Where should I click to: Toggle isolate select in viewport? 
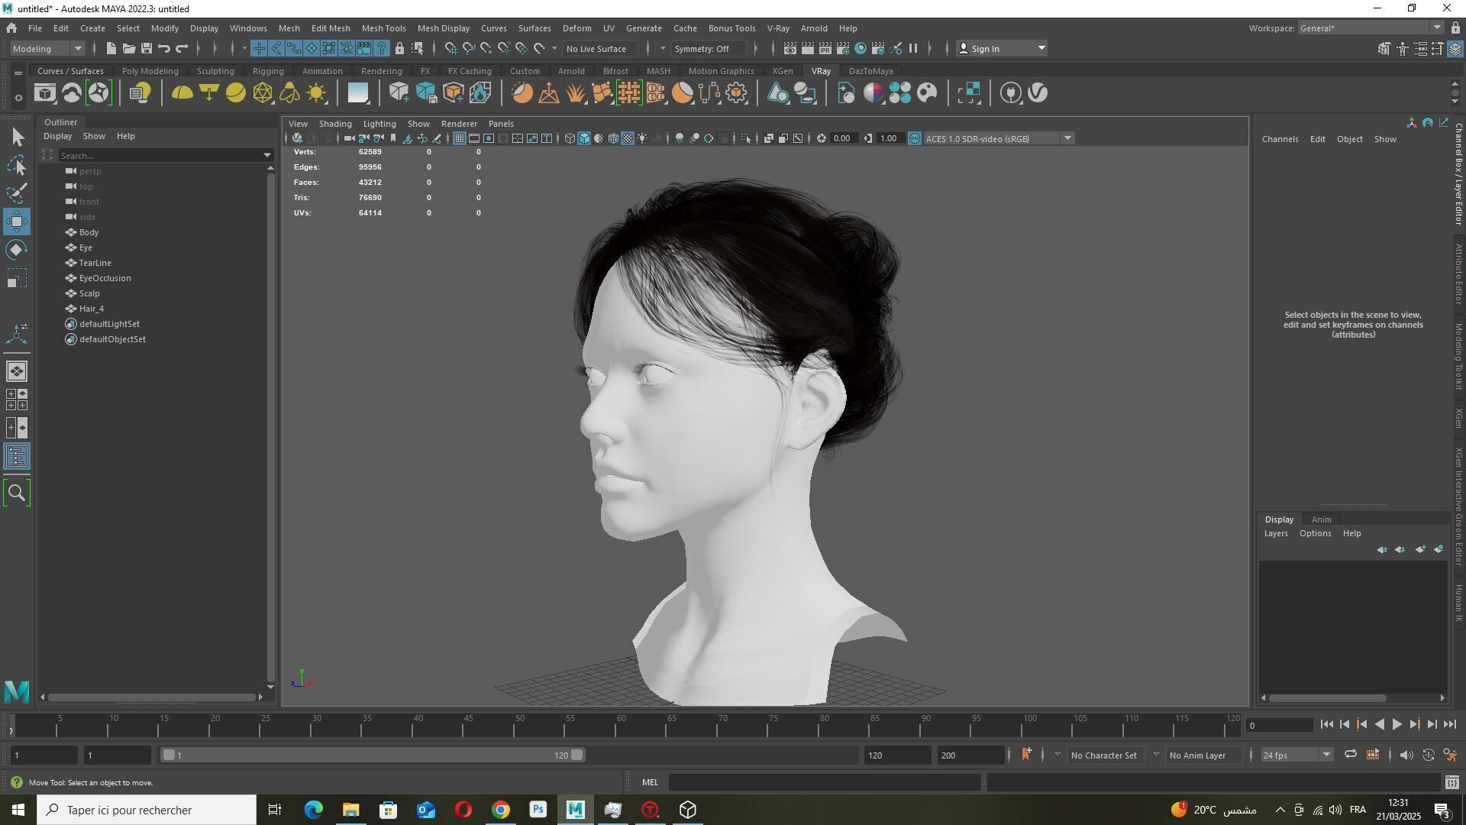click(746, 138)
